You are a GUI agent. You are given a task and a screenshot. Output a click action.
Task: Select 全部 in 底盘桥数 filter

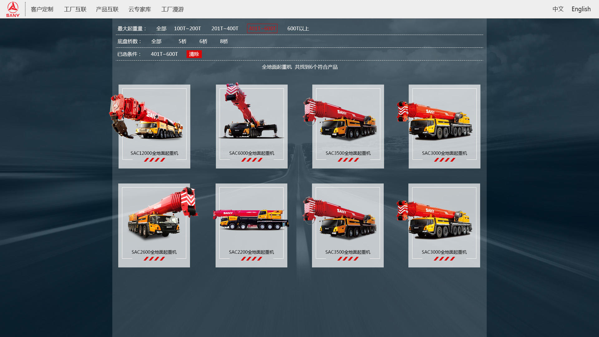[156, 41]
